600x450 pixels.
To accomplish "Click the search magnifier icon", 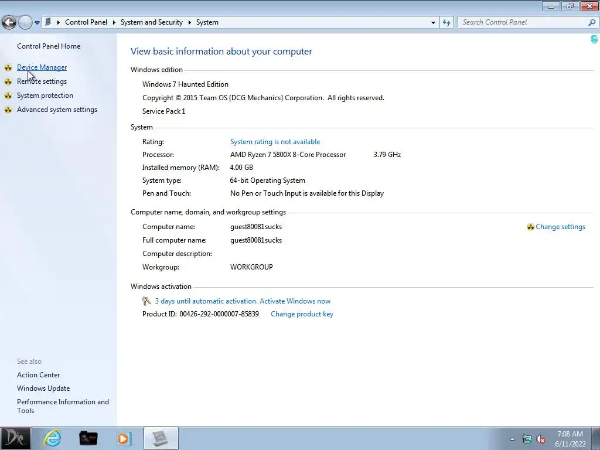I will 592,23.
